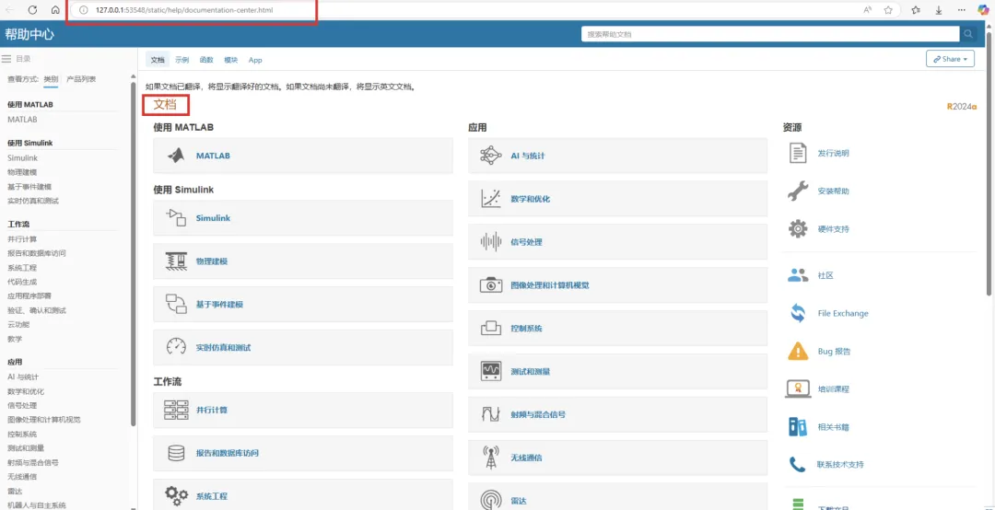Open the 雷达 radar icon
The width and height of the screenshot is (995, 510).
click(490, 500)
